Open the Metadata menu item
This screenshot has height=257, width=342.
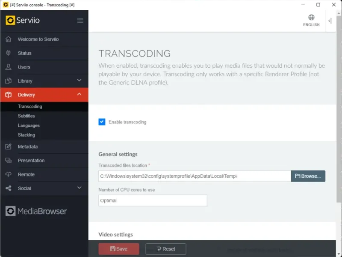coord(44,146)
